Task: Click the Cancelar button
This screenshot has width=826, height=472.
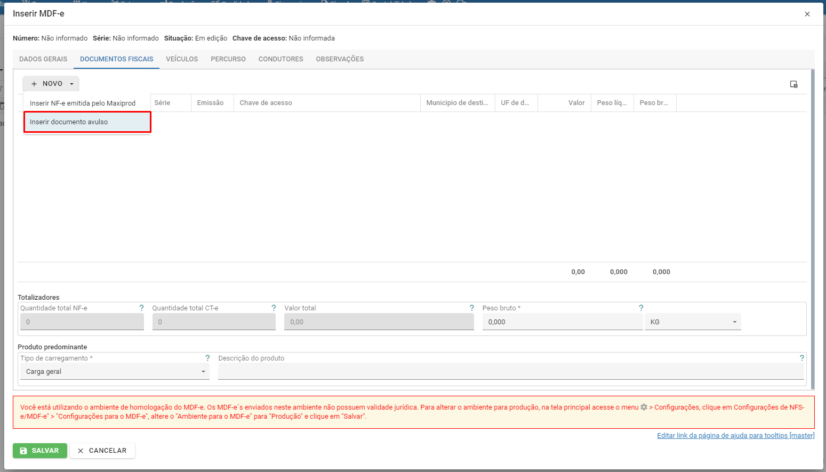Action: tap(102, 451)
